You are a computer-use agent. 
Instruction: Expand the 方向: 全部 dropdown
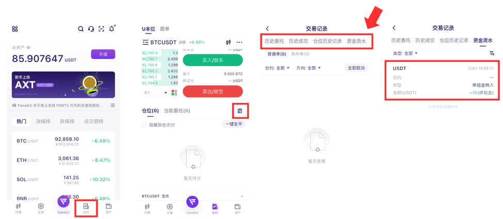click(x=308, y=68)
